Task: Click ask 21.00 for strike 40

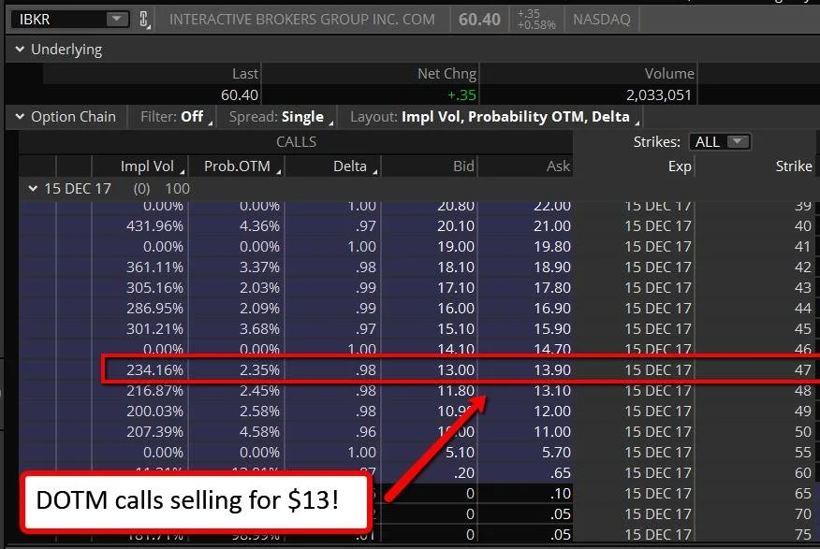Action: (x=551, y=225)
